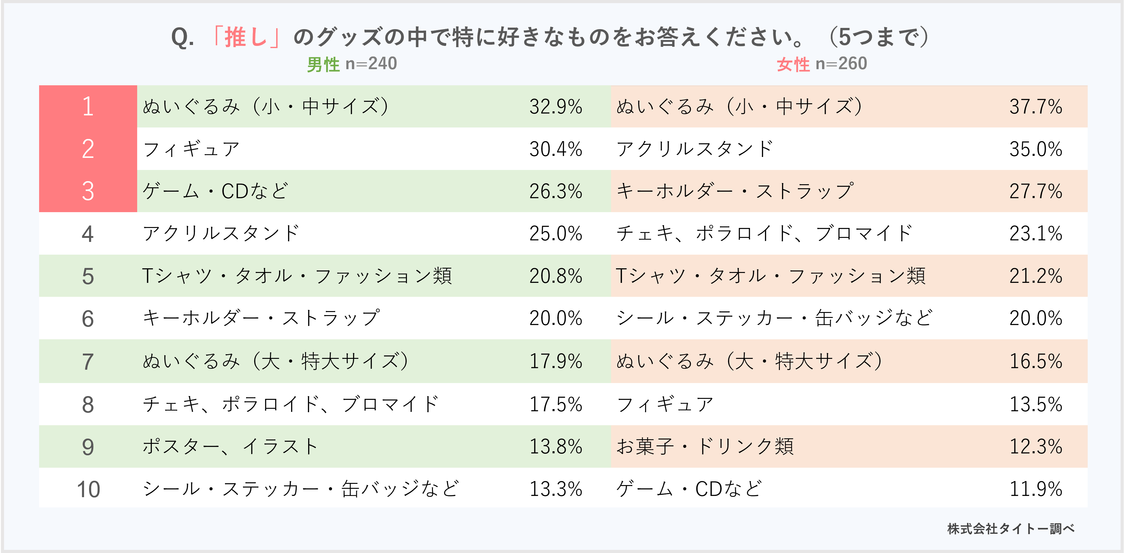
Task: Click men's ぬいぐるみ（大・特大サイズ） entry at rank 7
Action: [276, 361]
